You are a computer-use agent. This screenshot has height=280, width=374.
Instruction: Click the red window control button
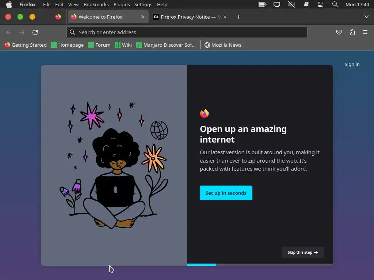click(8, 17)
